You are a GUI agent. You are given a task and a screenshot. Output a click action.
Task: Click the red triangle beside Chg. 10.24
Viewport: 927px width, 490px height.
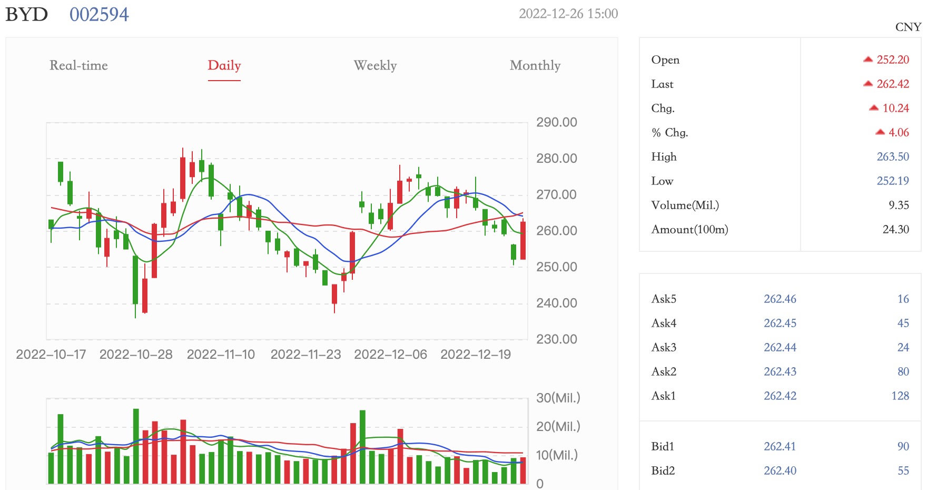[874, 108]
